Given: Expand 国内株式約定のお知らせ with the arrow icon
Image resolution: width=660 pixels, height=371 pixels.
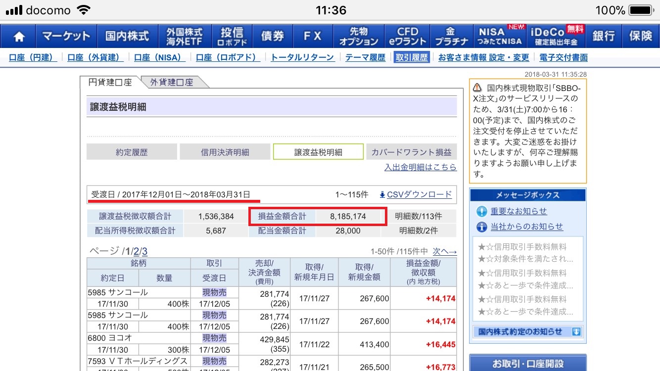Looking at the screenshot, I should click(x=576, y=332).
